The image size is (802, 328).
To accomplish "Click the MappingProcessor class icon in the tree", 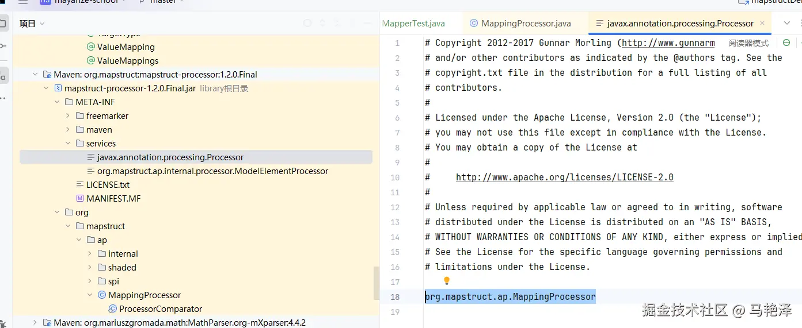I will coord(102,295).
